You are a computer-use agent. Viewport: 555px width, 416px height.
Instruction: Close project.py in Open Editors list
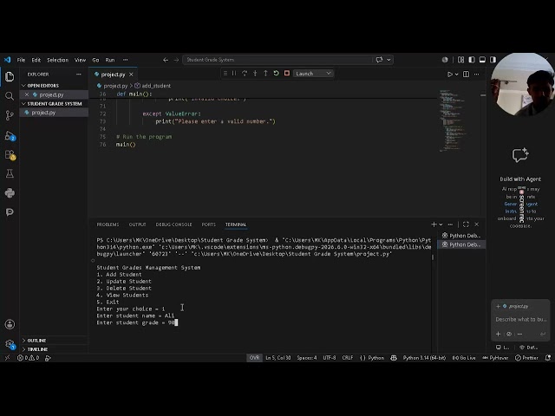[x=27, y=94]
